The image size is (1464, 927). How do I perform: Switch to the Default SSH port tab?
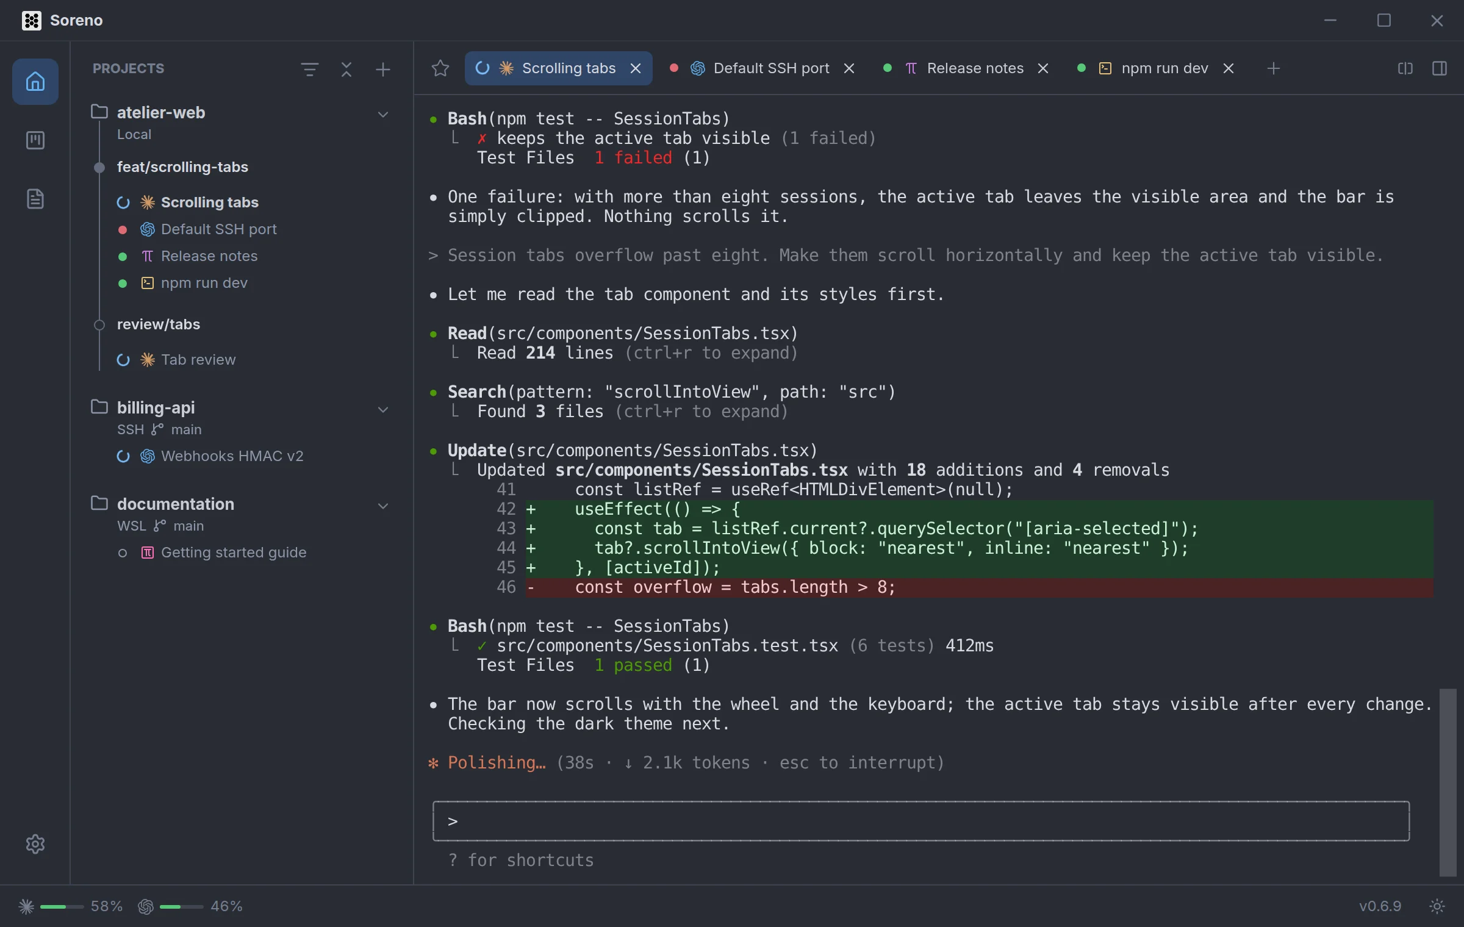tap(762, 68)
